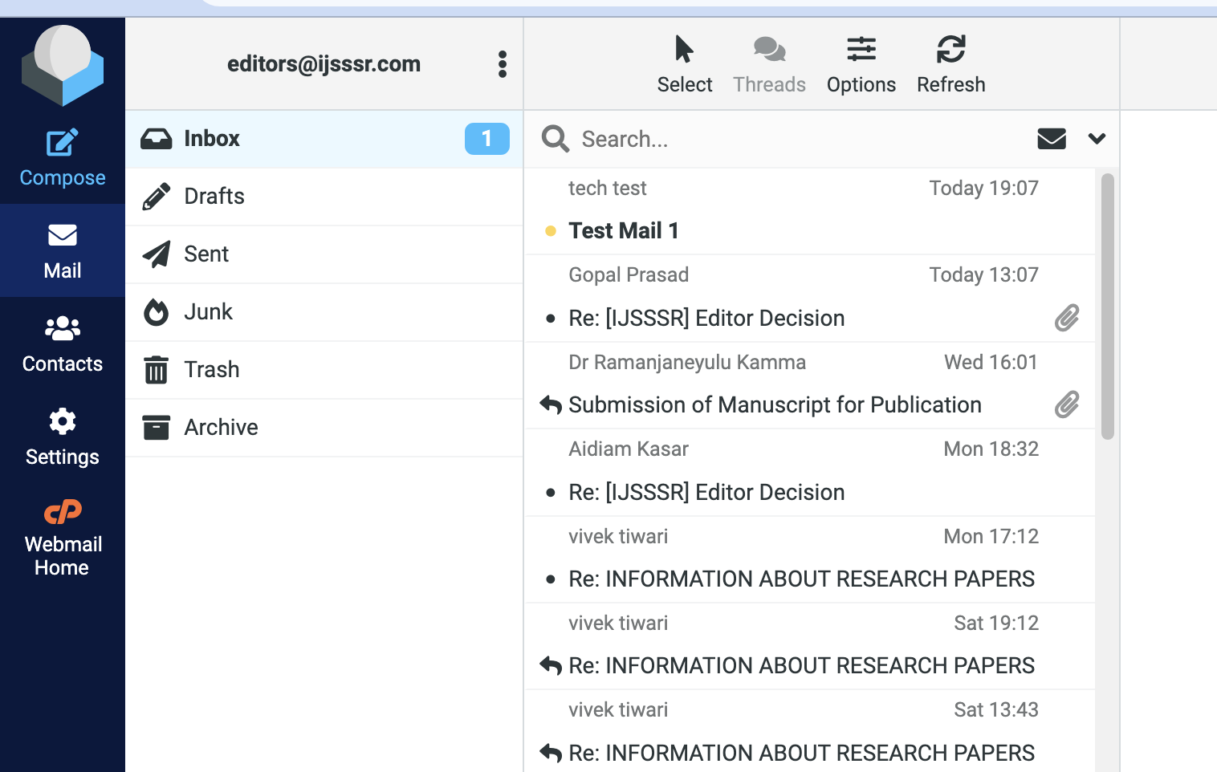1217x772 pixels.
Task: Open the list Options tool
Action: click(x=861, y=64)
